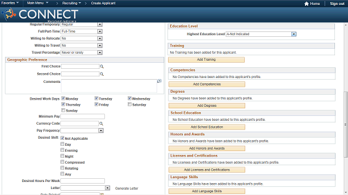Open the Recruiting breadcrumb menu
The height and width of the screenshot is (195, 348).
(x=71, y=3)
